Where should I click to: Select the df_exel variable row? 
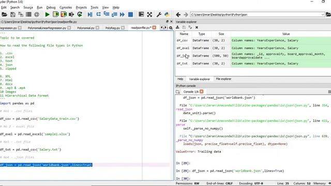click(x=253, y=48)
